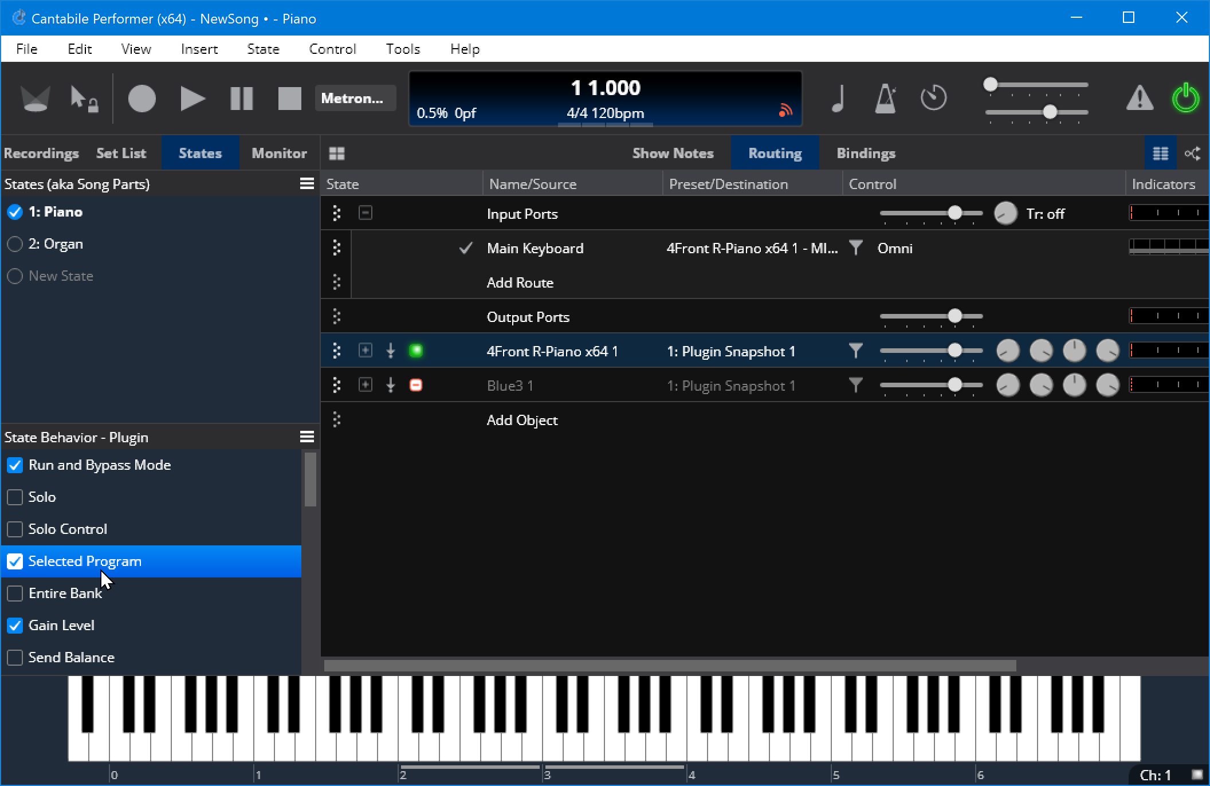
Task: Click Add Object
Action: pos(522,420)
